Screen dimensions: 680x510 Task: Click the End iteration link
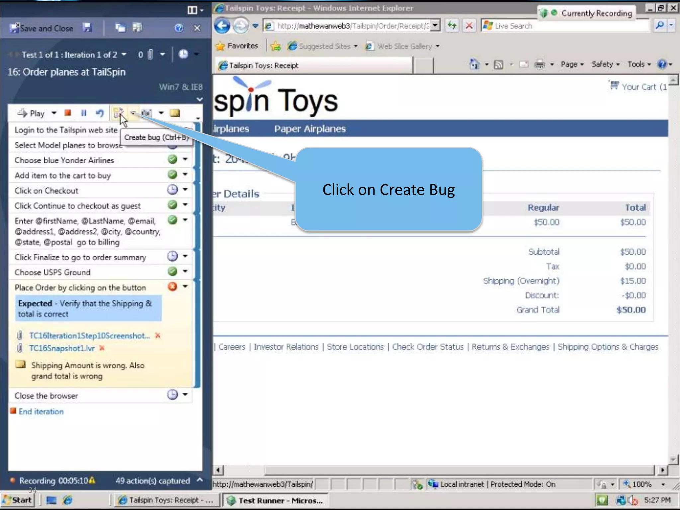click(x=41, y=411)
